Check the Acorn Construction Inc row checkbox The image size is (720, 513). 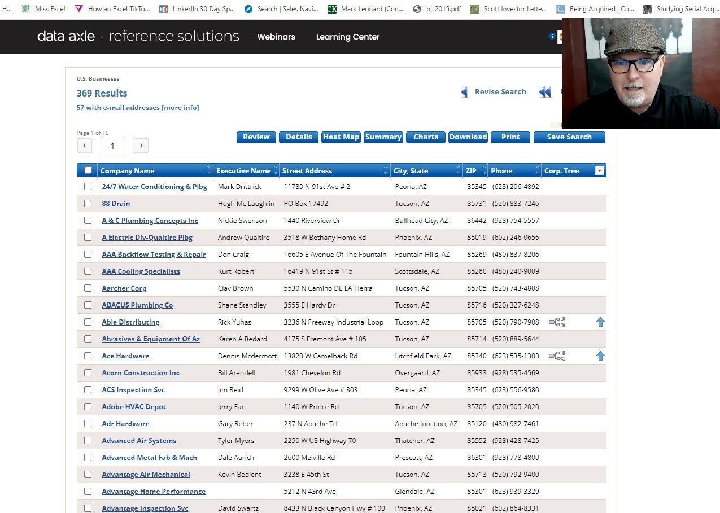click(88, 373)
